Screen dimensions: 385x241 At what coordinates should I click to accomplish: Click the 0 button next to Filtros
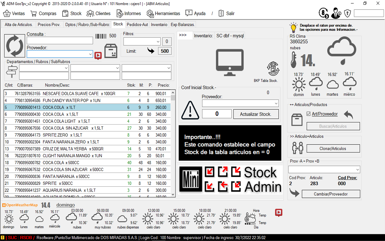(167, 41)
